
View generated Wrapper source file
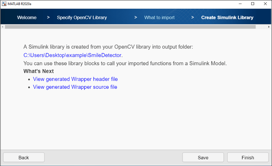tap(75, 87)
